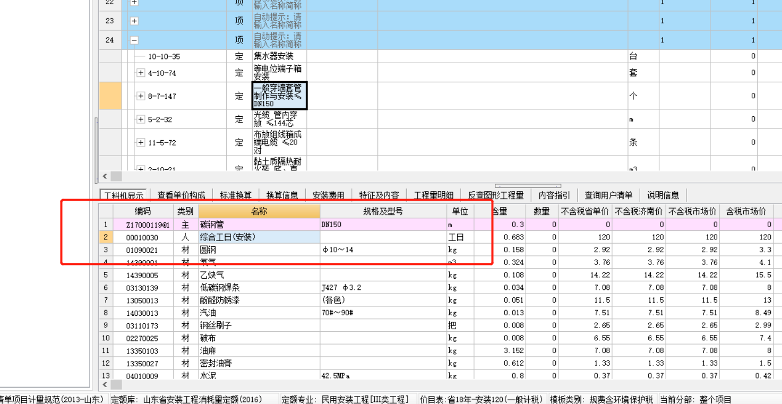This screenshot has height=404, width=782.
Task: Click upper grid horizontal scrollbar left arrow
Action: pyautogui.click(x=105, y=176)
